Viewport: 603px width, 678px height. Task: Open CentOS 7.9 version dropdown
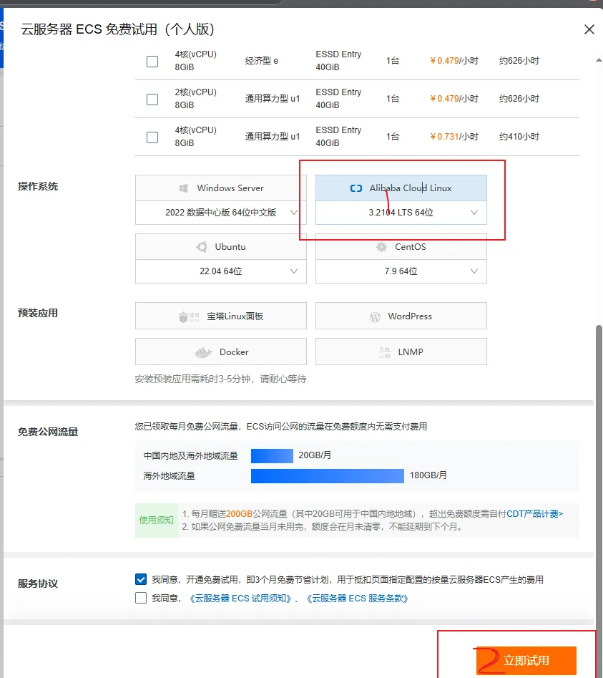(401, 271)
